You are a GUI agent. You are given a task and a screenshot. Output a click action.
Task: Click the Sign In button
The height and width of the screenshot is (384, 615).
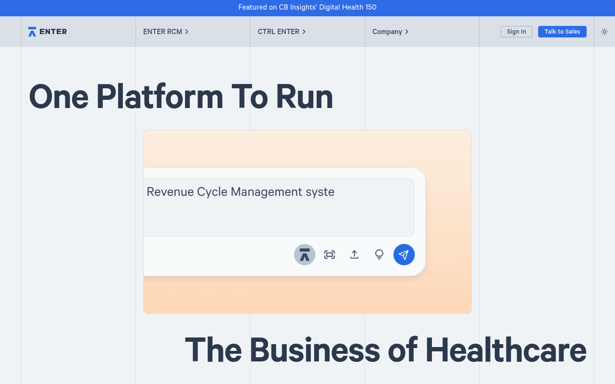tap(517, 32)
